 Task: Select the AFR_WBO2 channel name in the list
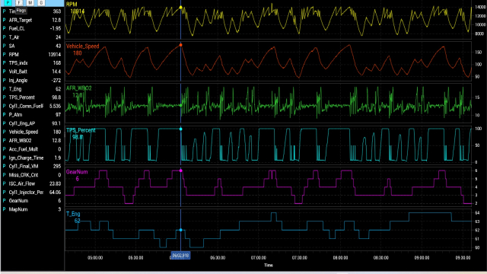(21, 140)
